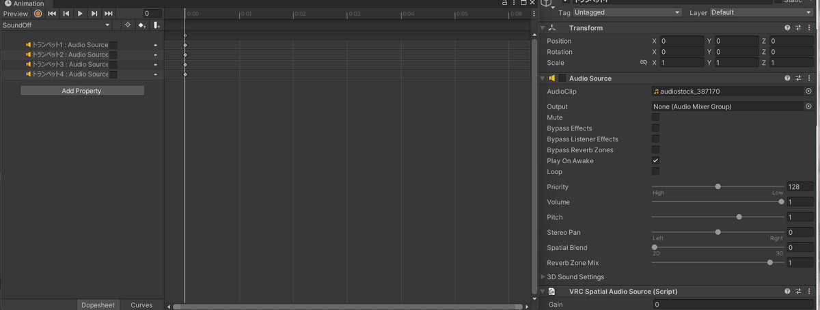820x310 pixels.
Task: Toggle the トランペット1 Audio Source enabled checkbox
Action: click(x=113, y=45)
